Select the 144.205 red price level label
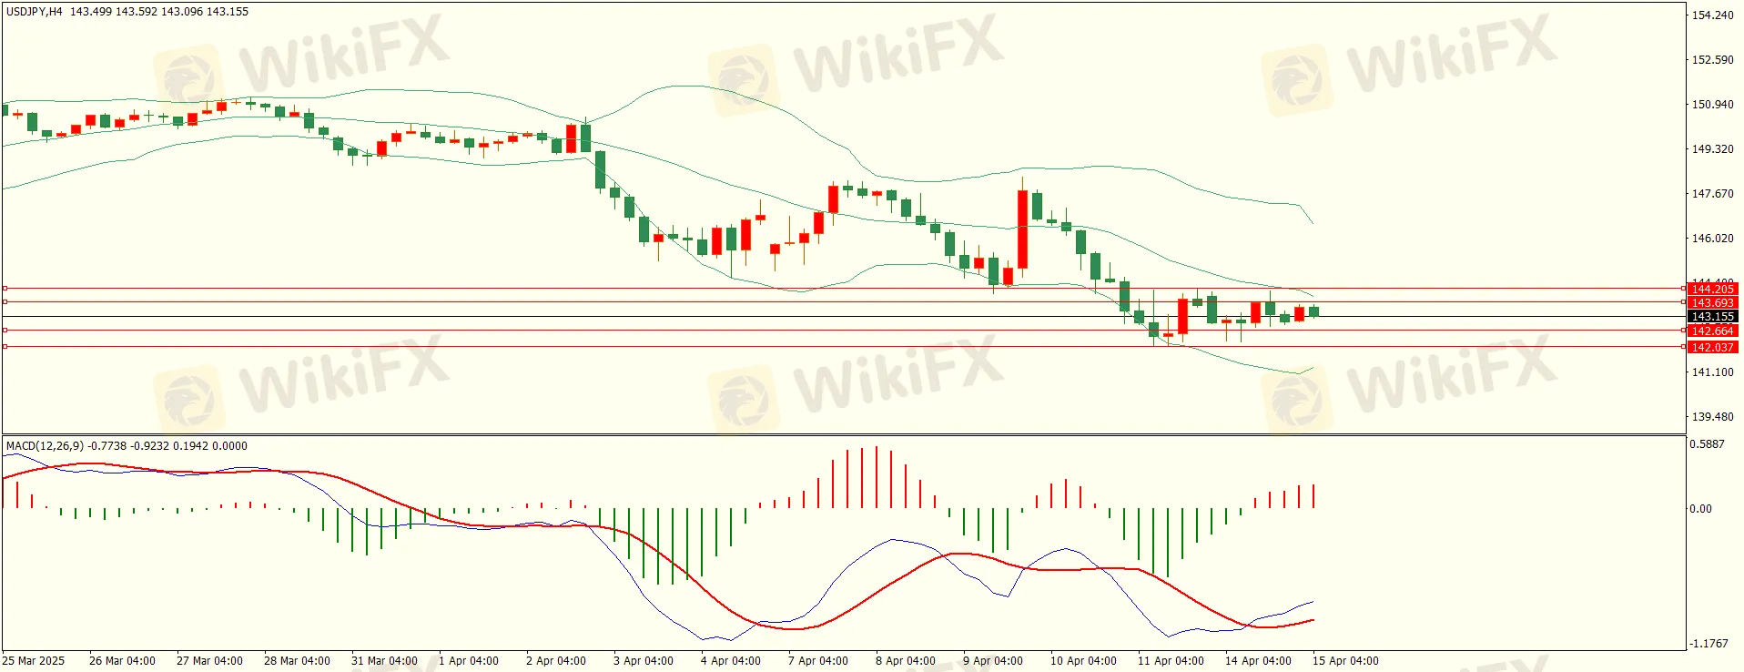This screenshot has height=672, width=1744. coord(1712,289)
